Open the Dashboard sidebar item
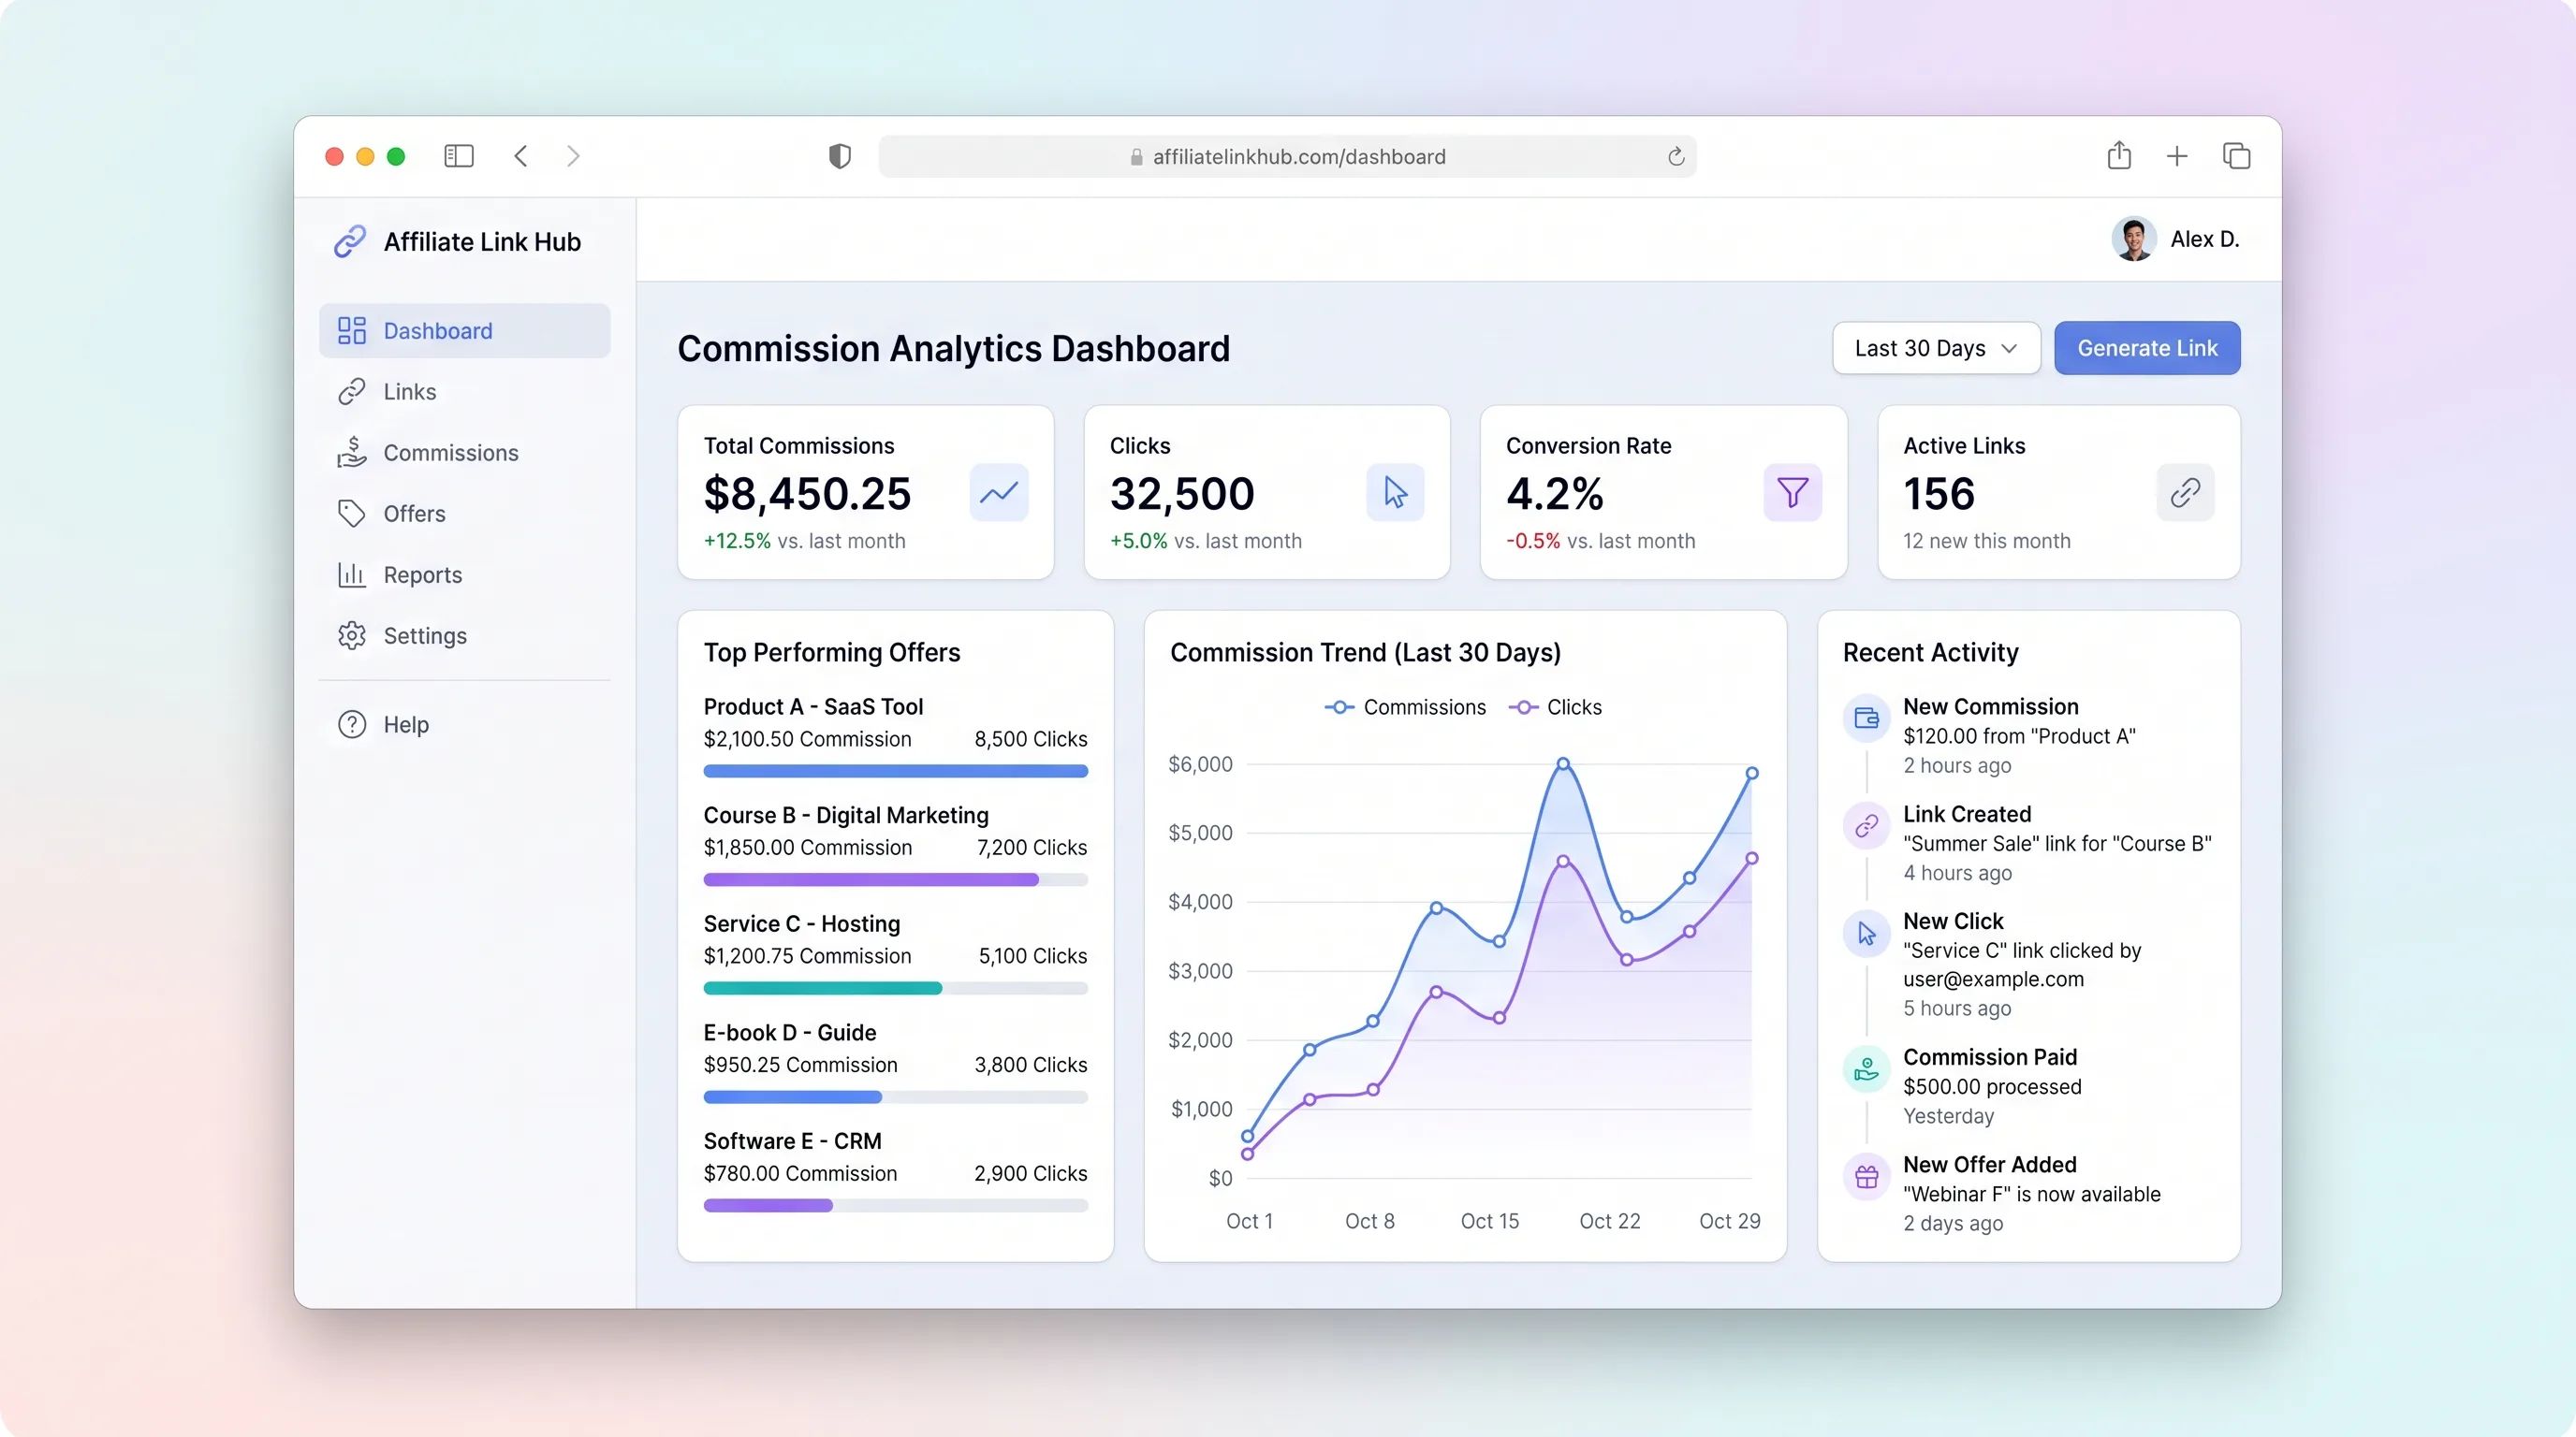This screenshot has height=1437, width=2576. point(464,331)
